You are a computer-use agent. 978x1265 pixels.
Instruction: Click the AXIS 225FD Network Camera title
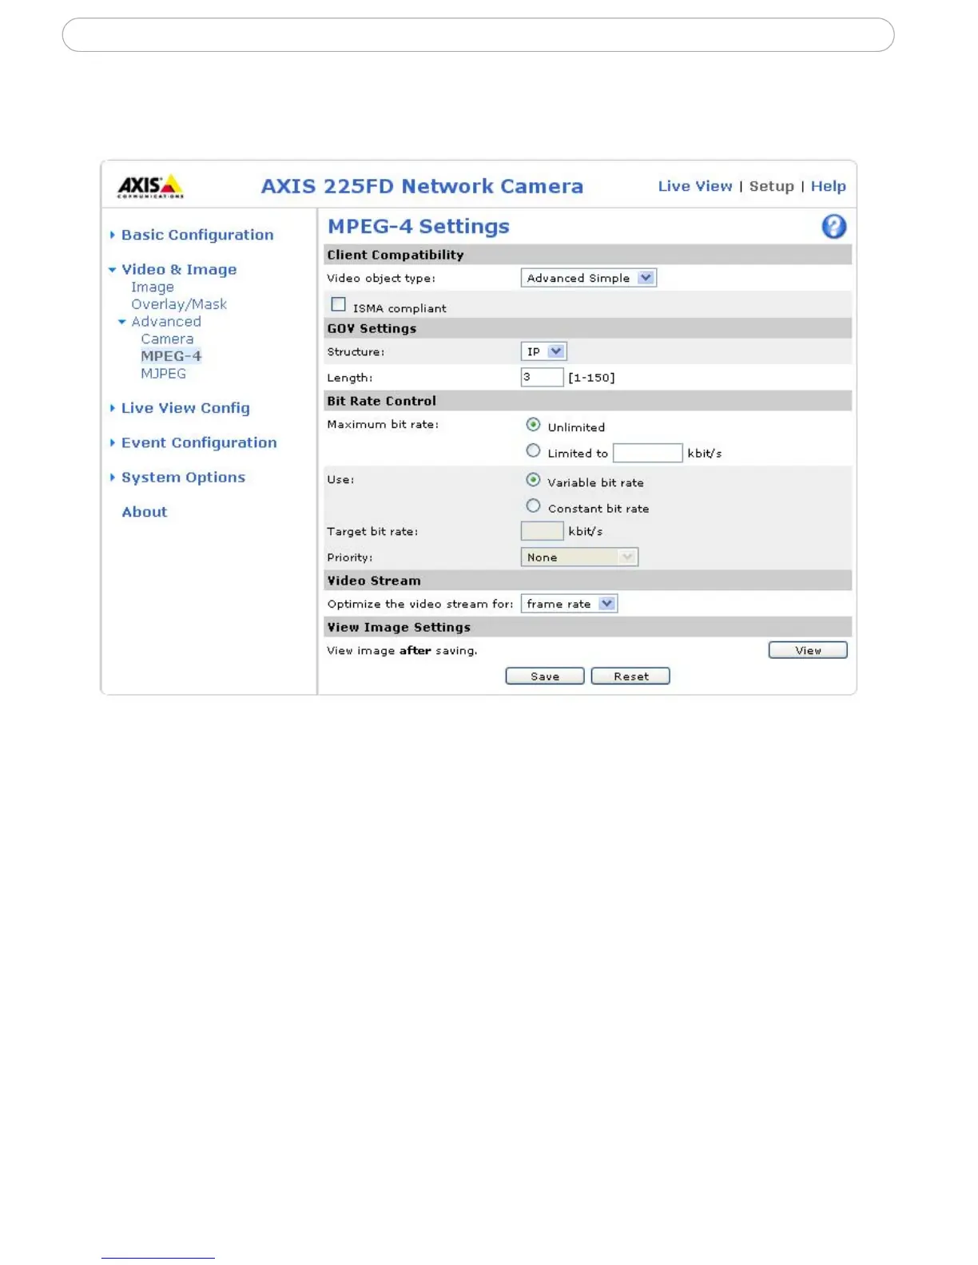coord(422,186)
